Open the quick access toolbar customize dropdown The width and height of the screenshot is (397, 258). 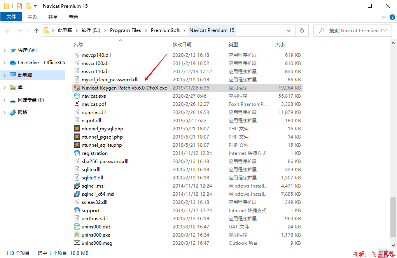(35, 6)
